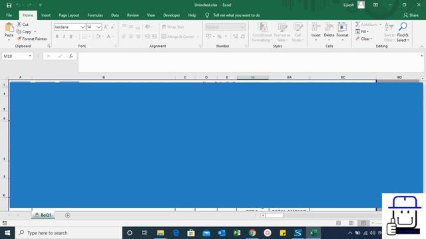Switch to the Developer tab

(x=172, y=15)
